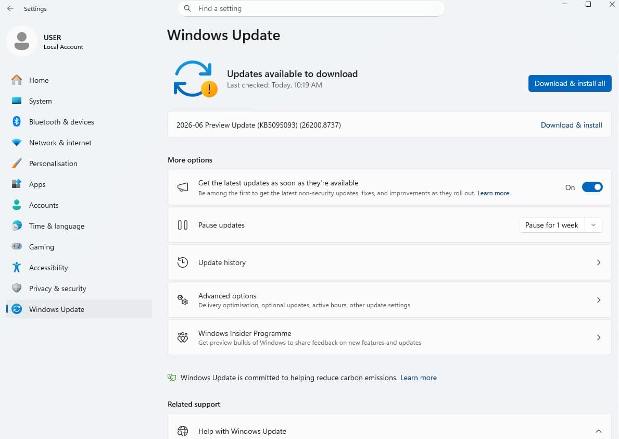Open the Update history chevron

pos(599,262)
